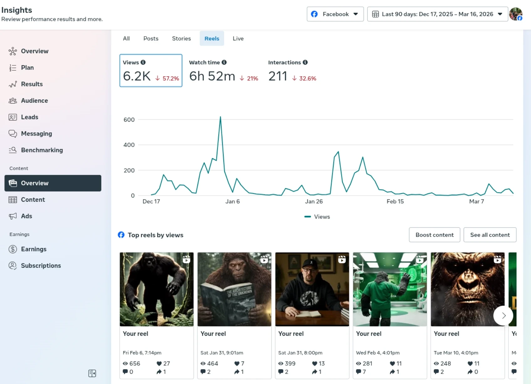Go to Earnings dollar icon

[x=13, y=249]
